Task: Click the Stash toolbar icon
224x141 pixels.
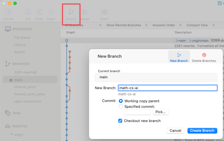Action: pyautogui.click(x=104, y=12)
